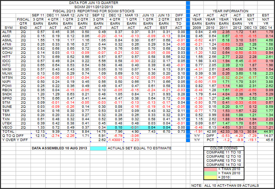Click the SOXM 2011/2012/2013 heading
Screen dimensions: 275x189
[x=94, y=7]
